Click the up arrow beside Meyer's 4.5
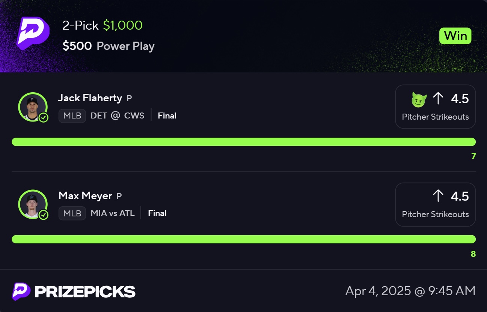Image resolution: width=487 pixels, height=312 pixels. pos(438,196)
